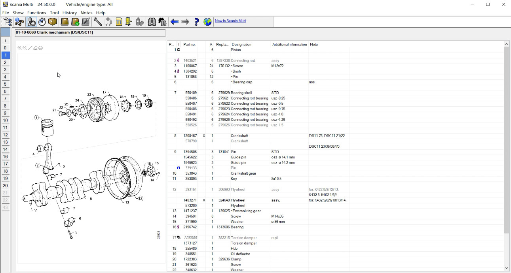Open help with blue question mark icon
Image resolution: width=511 pixels, height=273 pixels.
[196, 22]
